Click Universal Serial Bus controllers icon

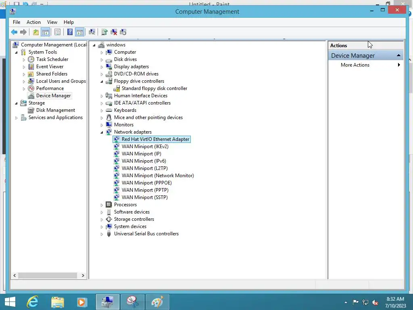coord(109,234)
